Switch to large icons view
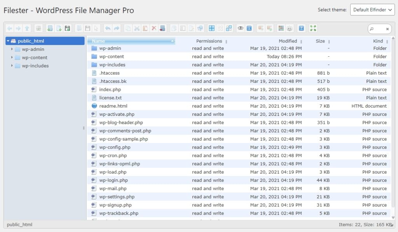 coord(211,28)
